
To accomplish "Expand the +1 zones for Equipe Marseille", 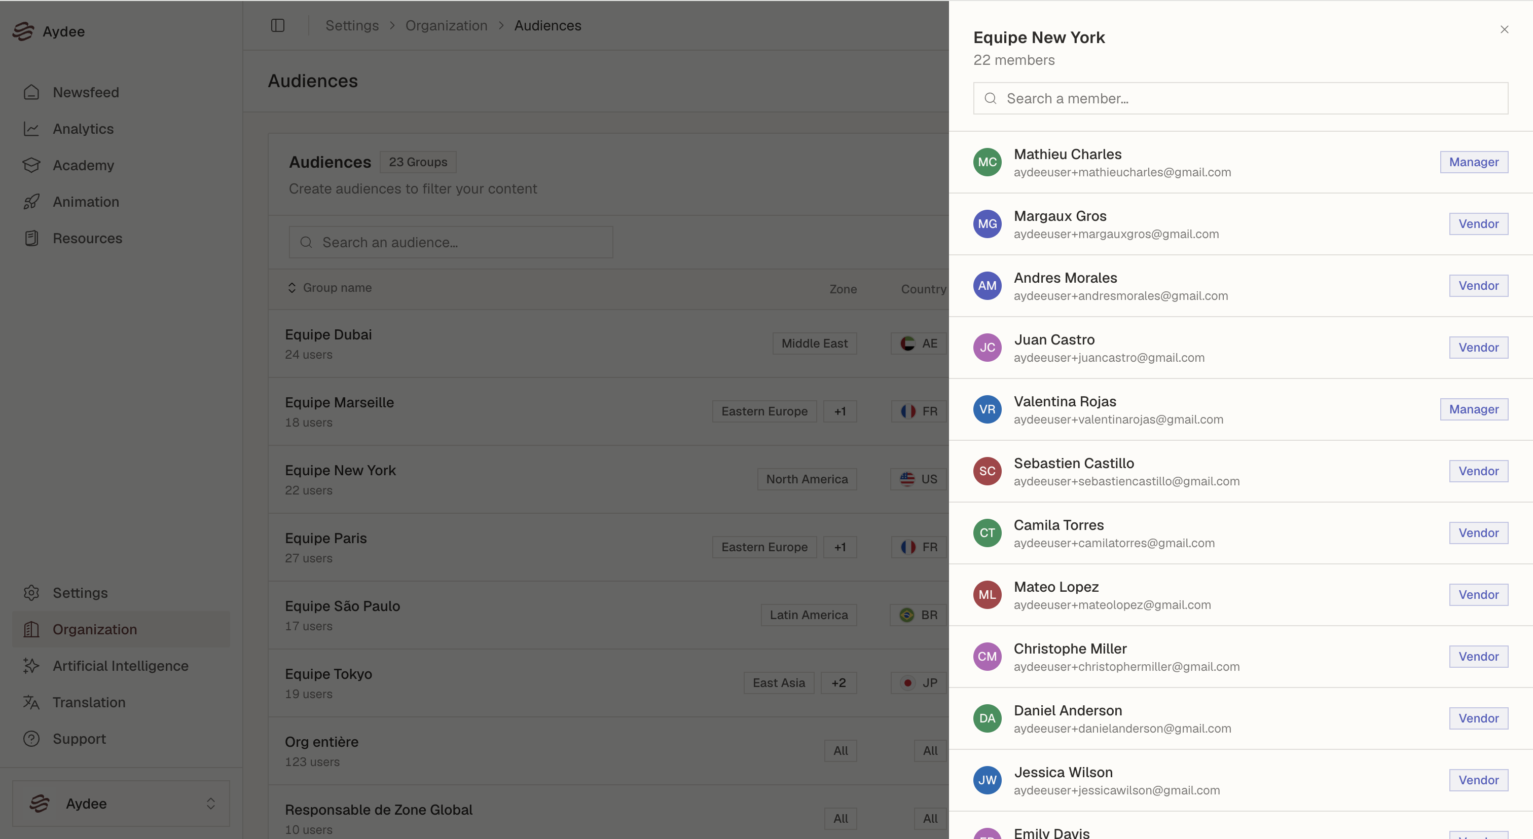I will pyautogui.click(x=839, y=411).
